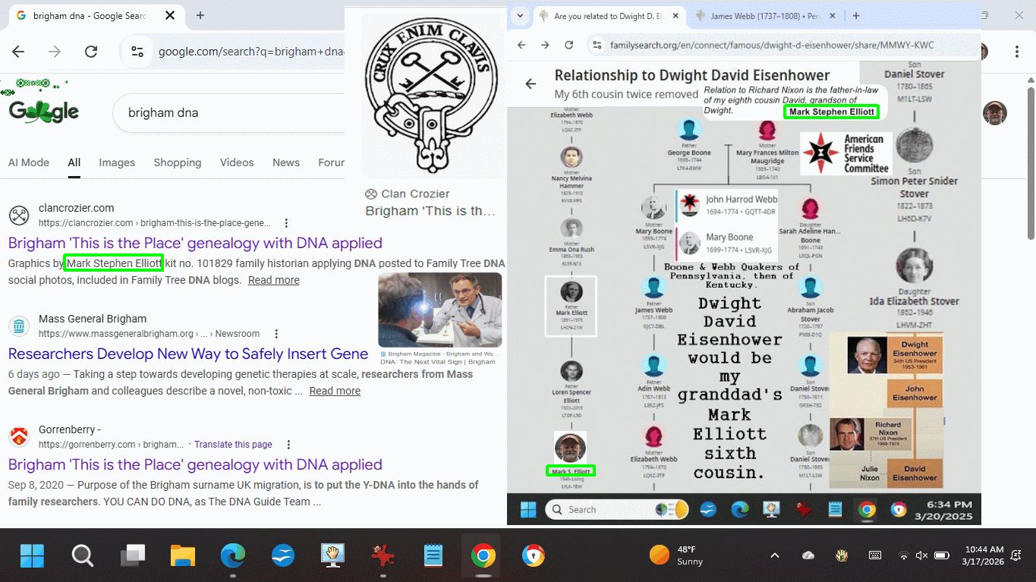View site information icon in address bar
Screen dimensions: 1036x582
pos(137,52)
